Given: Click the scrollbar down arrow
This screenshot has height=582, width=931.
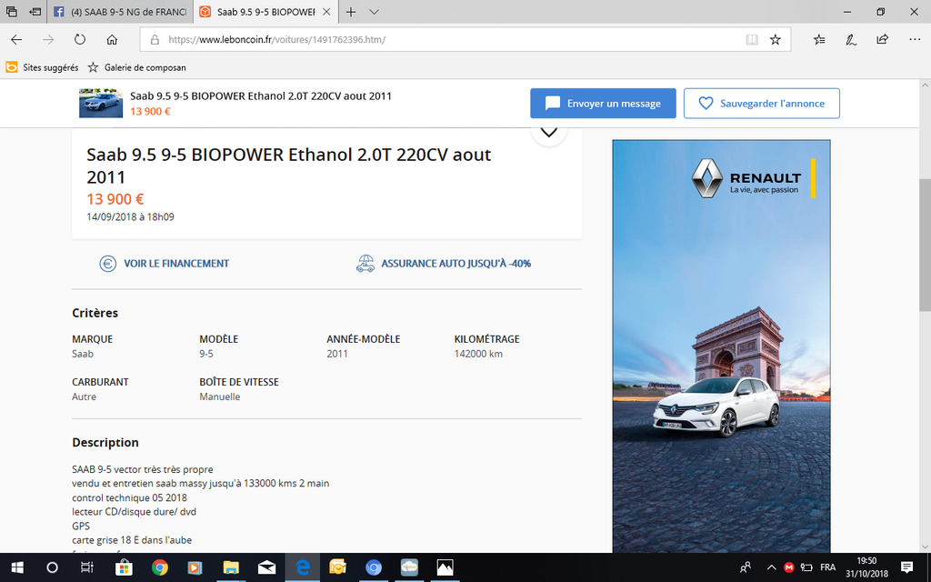Looking at the screenshot, I should tap(925, 547).
